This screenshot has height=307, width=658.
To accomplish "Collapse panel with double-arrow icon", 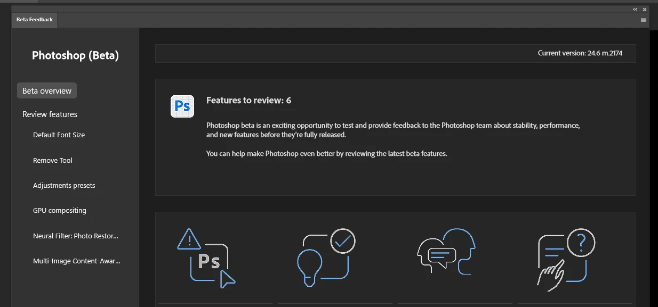I will tap(635, 10).
